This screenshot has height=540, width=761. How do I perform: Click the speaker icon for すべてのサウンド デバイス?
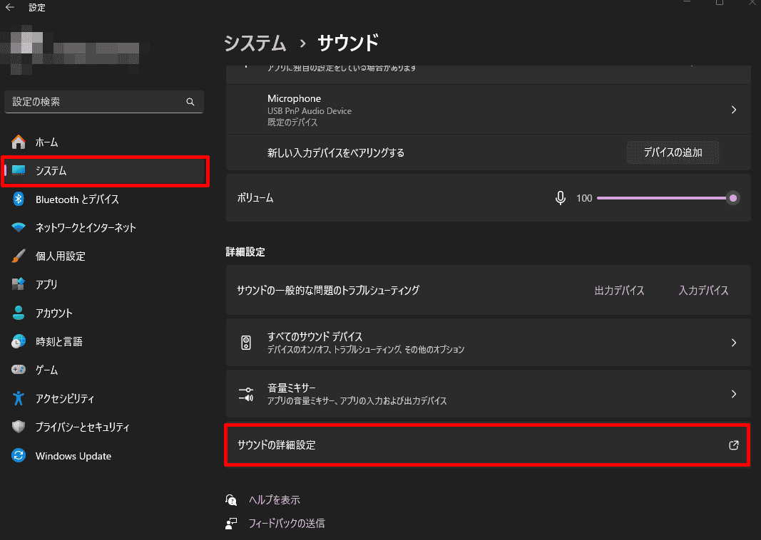(246, 343)
